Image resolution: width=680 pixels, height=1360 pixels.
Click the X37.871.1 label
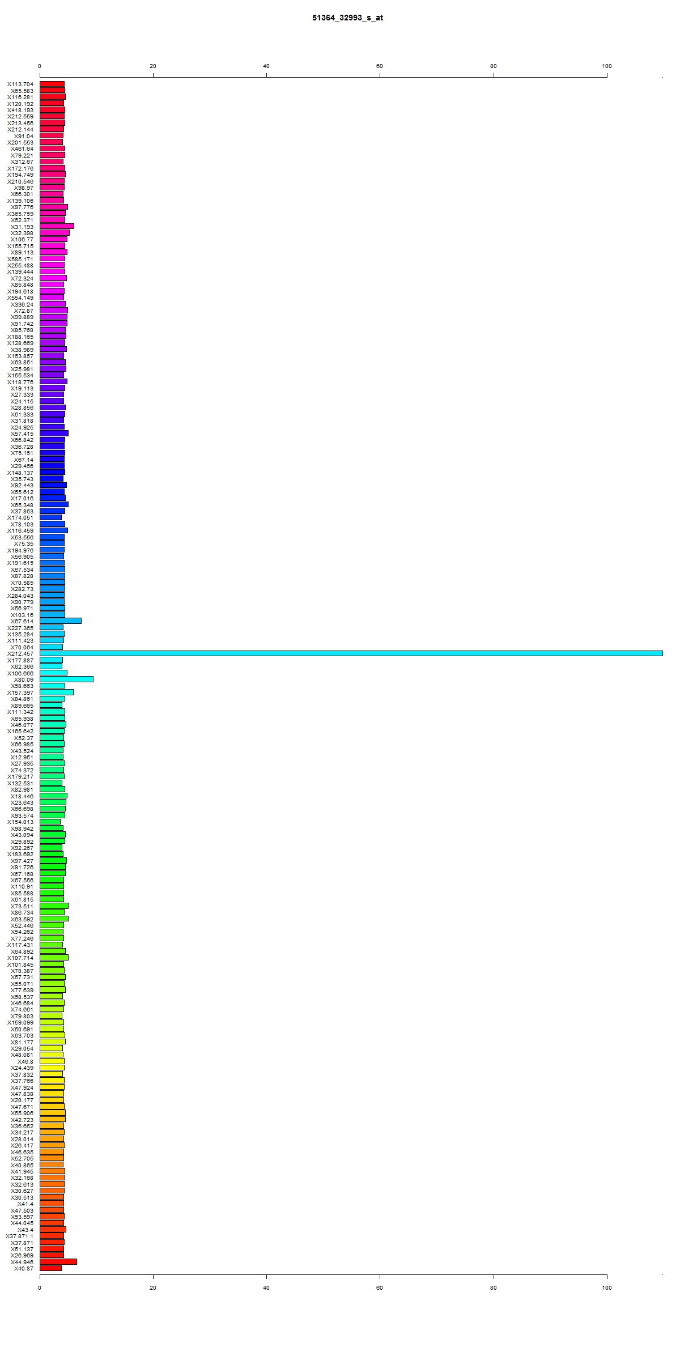point(20,1236)
